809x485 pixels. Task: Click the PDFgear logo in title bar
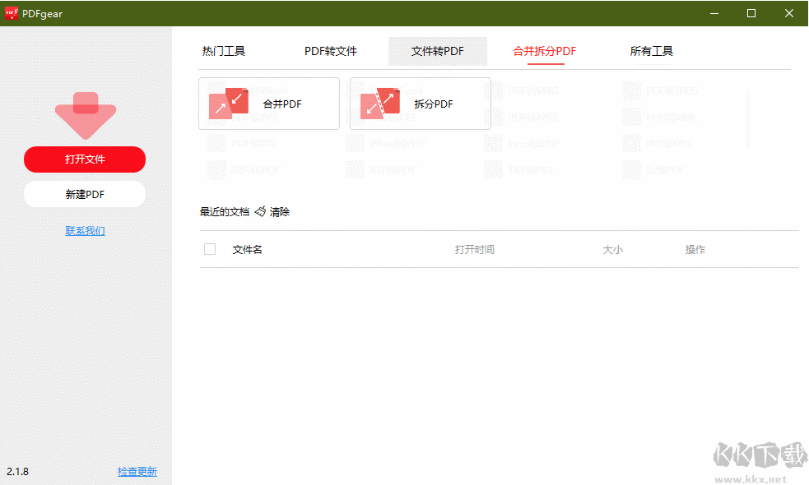point(12,13)
